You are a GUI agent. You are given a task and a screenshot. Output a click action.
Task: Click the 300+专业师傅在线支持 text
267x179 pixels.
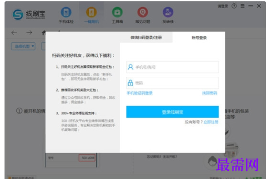[79, 113]
